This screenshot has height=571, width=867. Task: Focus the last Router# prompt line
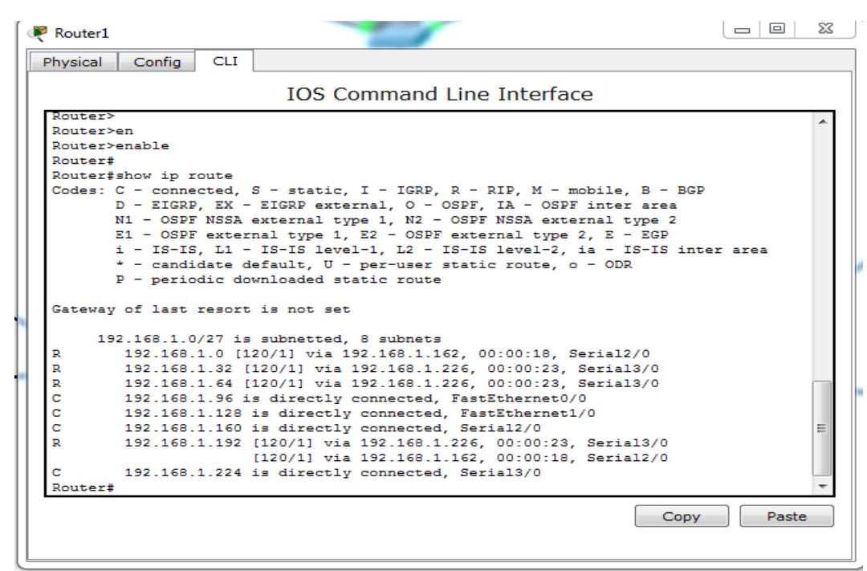click(83, 487)
